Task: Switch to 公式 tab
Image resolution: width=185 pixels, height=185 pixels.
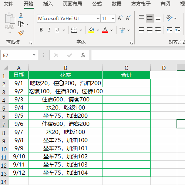Action: [97, 4]
